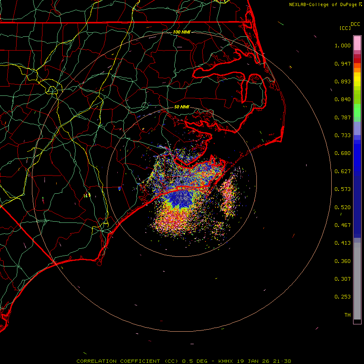This screenshot has height=364, width=364.
Task: Select the 0.253 scale label
Action: click(343, 297)
